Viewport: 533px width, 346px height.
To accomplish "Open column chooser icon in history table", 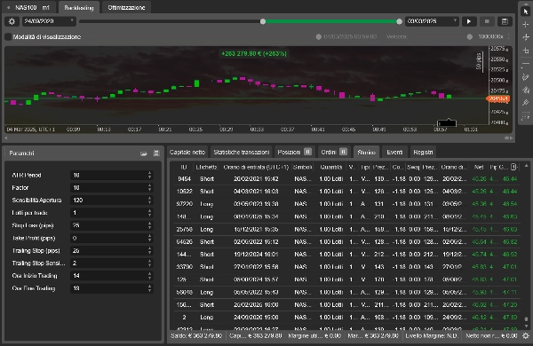I will (x=514, y=167).
